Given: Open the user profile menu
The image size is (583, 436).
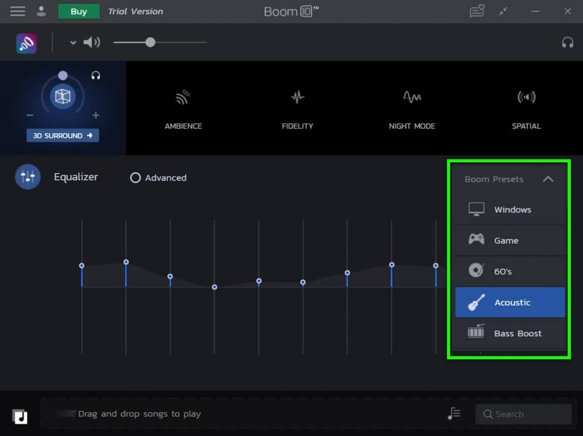Looking at the screenshot, I should pyautogui.click(x=41, y=11).
